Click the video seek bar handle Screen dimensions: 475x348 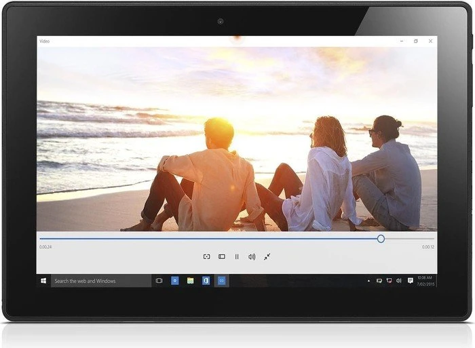(x=381, y=239)
